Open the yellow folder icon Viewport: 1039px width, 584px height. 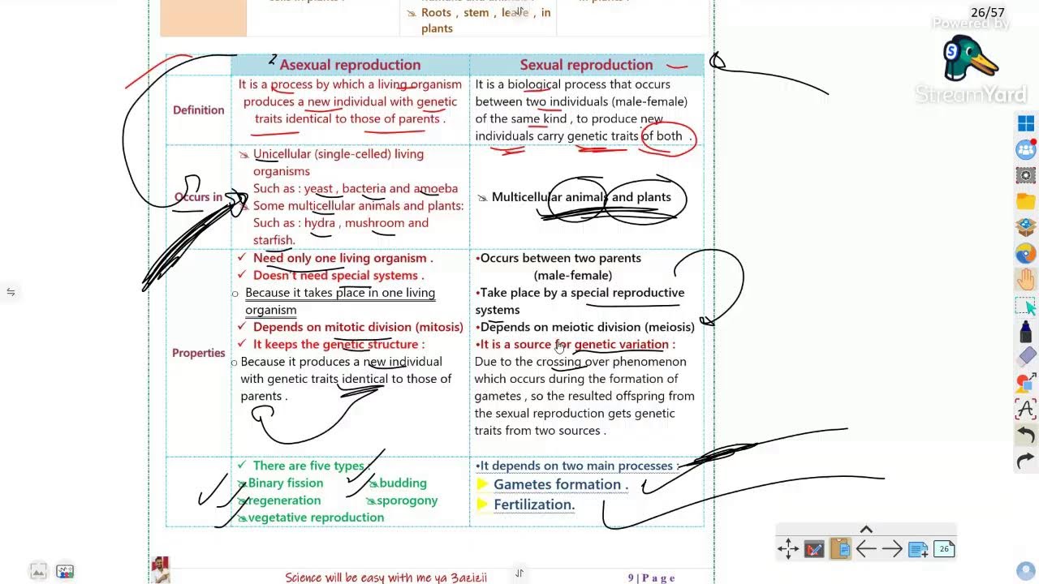(1026, 201)
